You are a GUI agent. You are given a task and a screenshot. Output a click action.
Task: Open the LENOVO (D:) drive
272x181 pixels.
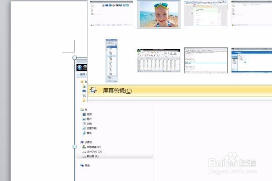pos(92,152)
